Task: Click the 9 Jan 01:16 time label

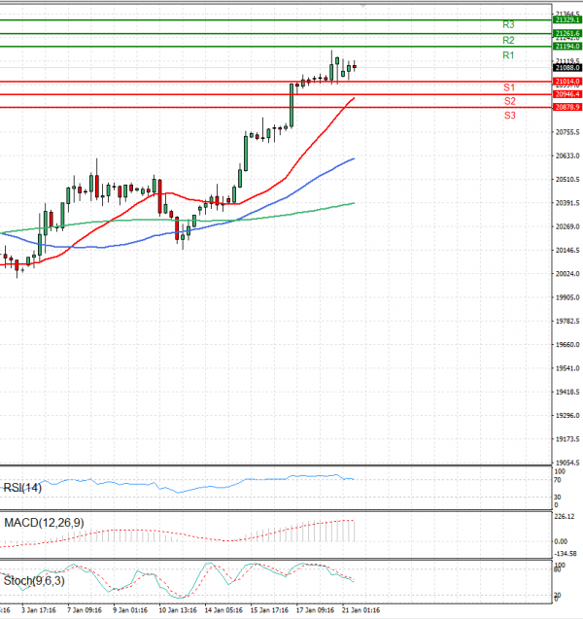Action: [x=130, y=610]
